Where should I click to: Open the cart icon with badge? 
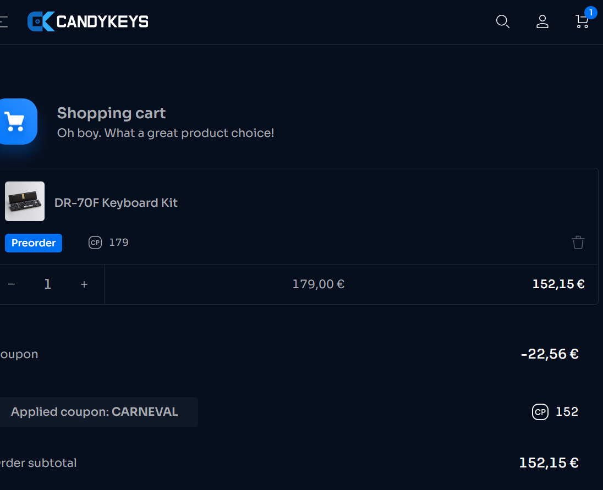(x=582, y=21)
